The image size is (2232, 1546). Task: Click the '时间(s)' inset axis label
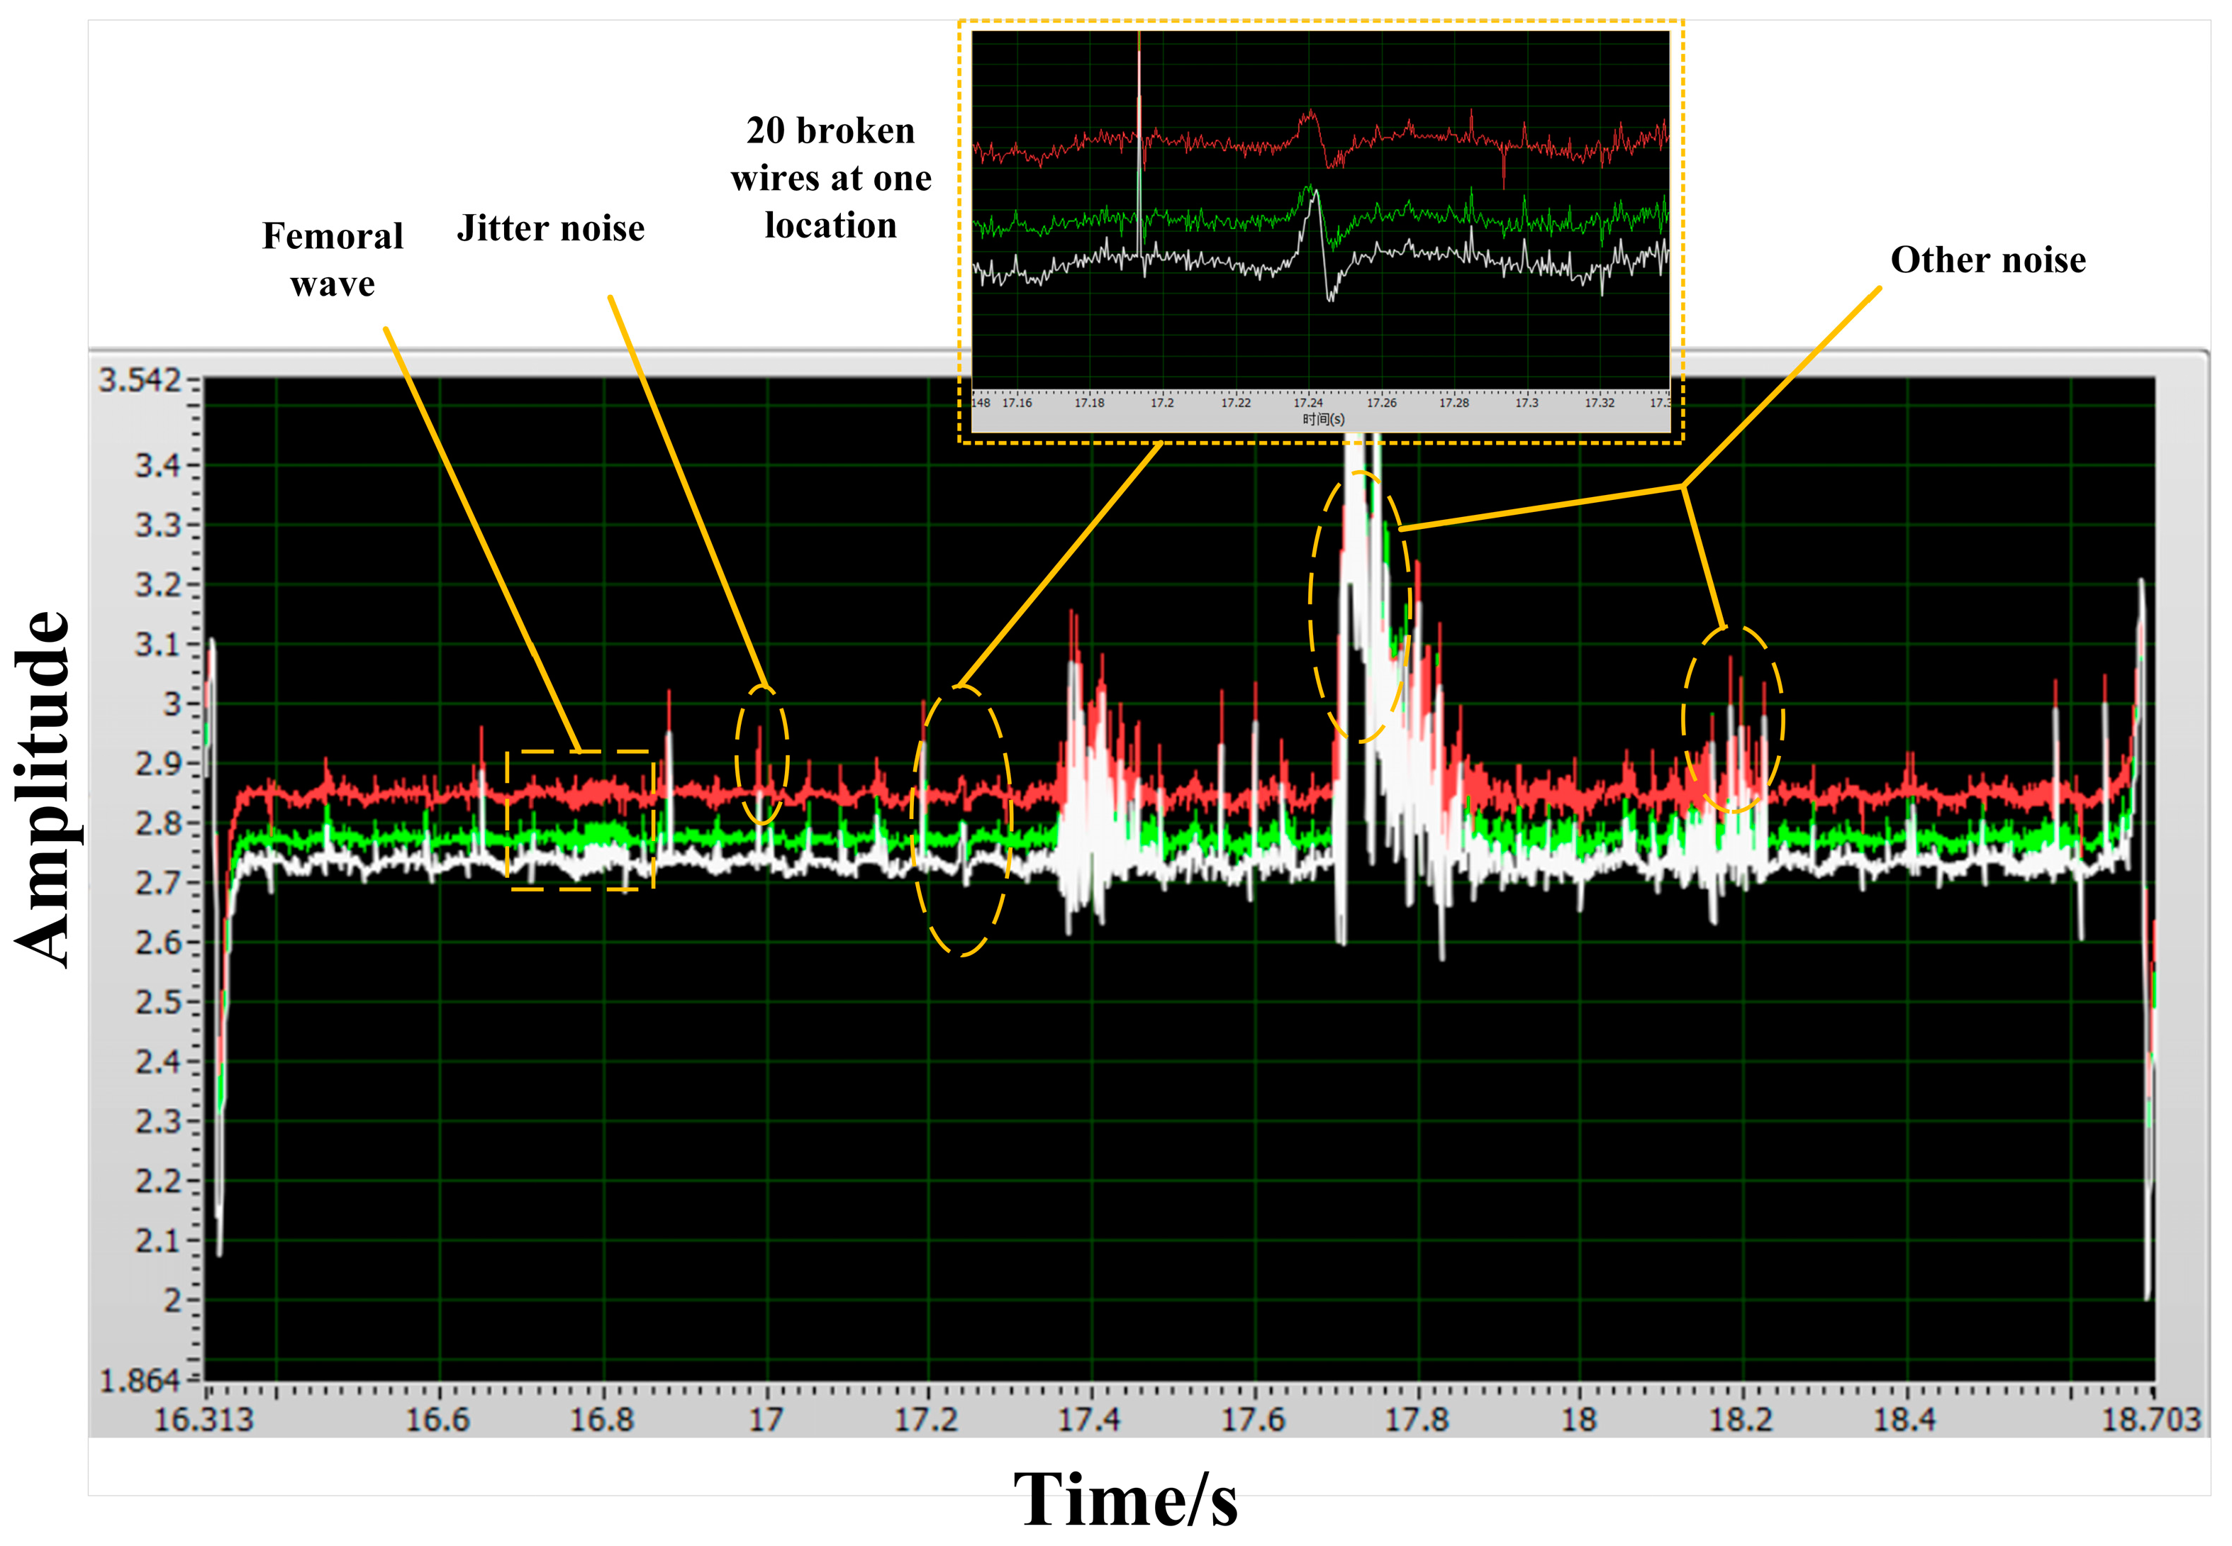[1323, 419]
